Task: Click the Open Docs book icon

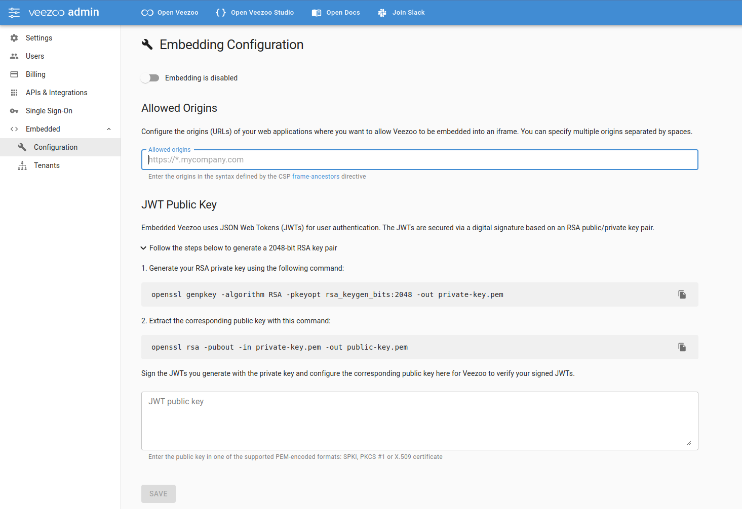Action: tap(317, 13)
